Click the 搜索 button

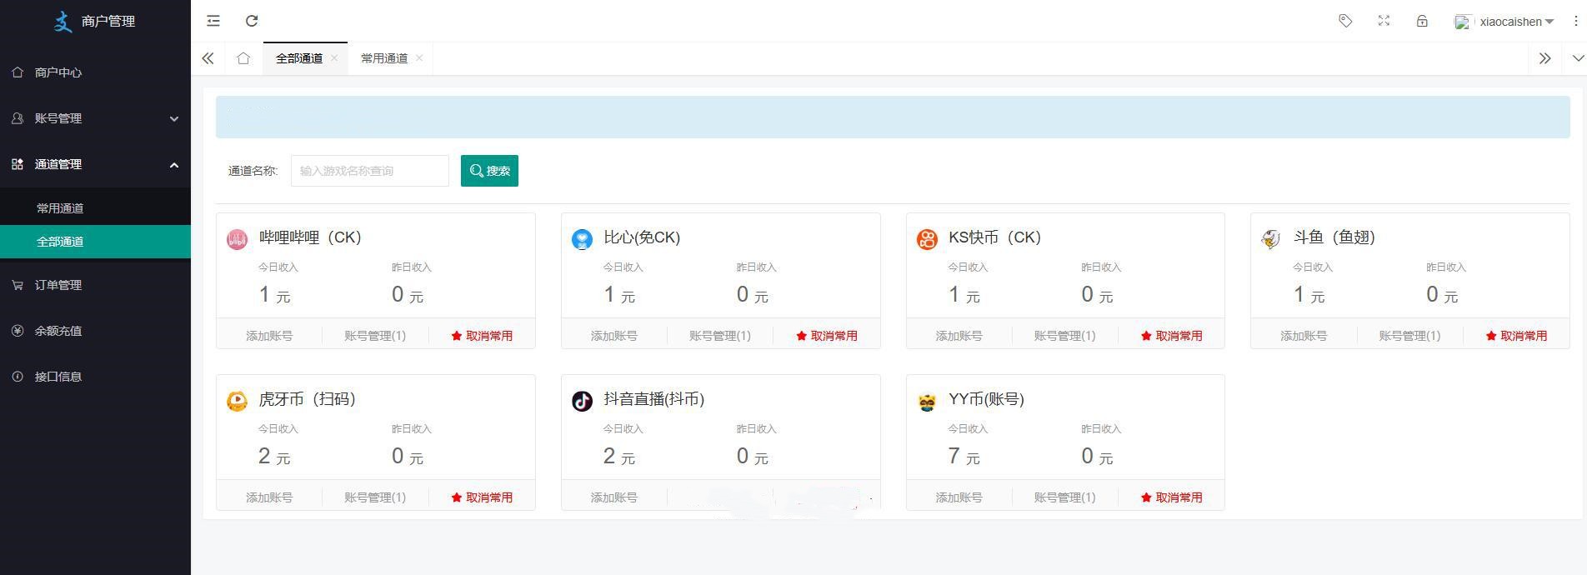[x=489, y=171]
